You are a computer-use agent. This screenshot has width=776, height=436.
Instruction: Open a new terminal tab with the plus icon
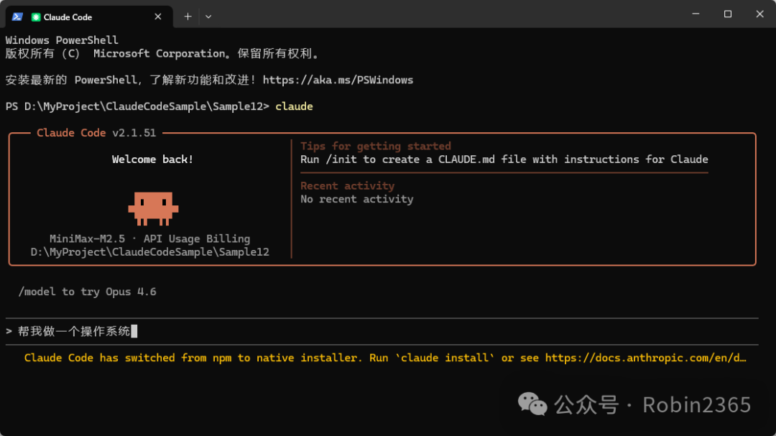[x=188, y=16]
